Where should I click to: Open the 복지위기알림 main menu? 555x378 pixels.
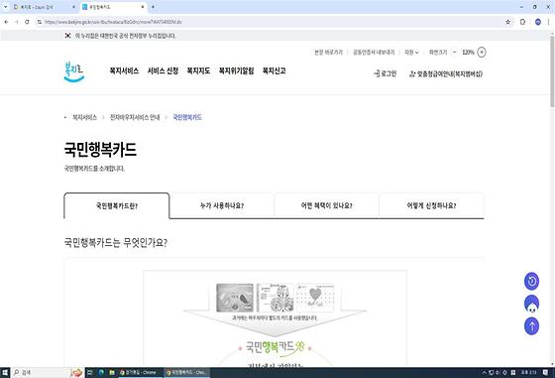236,70
